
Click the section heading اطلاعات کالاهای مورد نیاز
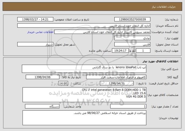pyautogui.click(x=161, y=61)
